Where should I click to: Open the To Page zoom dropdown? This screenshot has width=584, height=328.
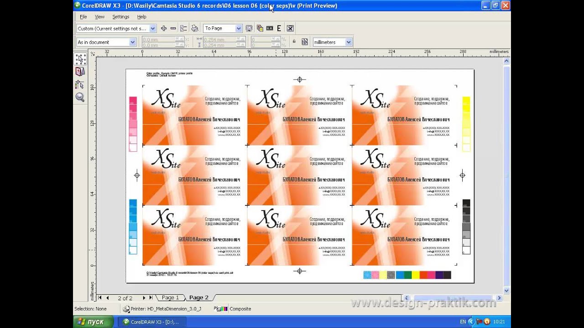point(239,28)
